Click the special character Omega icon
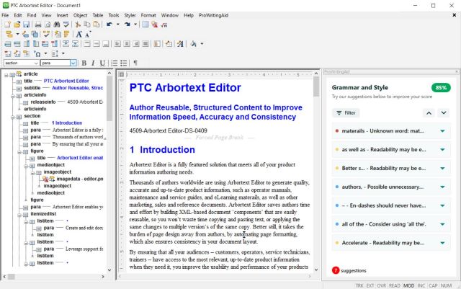The height and width of the screenshot is (289, 461). (x=37, y=53)
